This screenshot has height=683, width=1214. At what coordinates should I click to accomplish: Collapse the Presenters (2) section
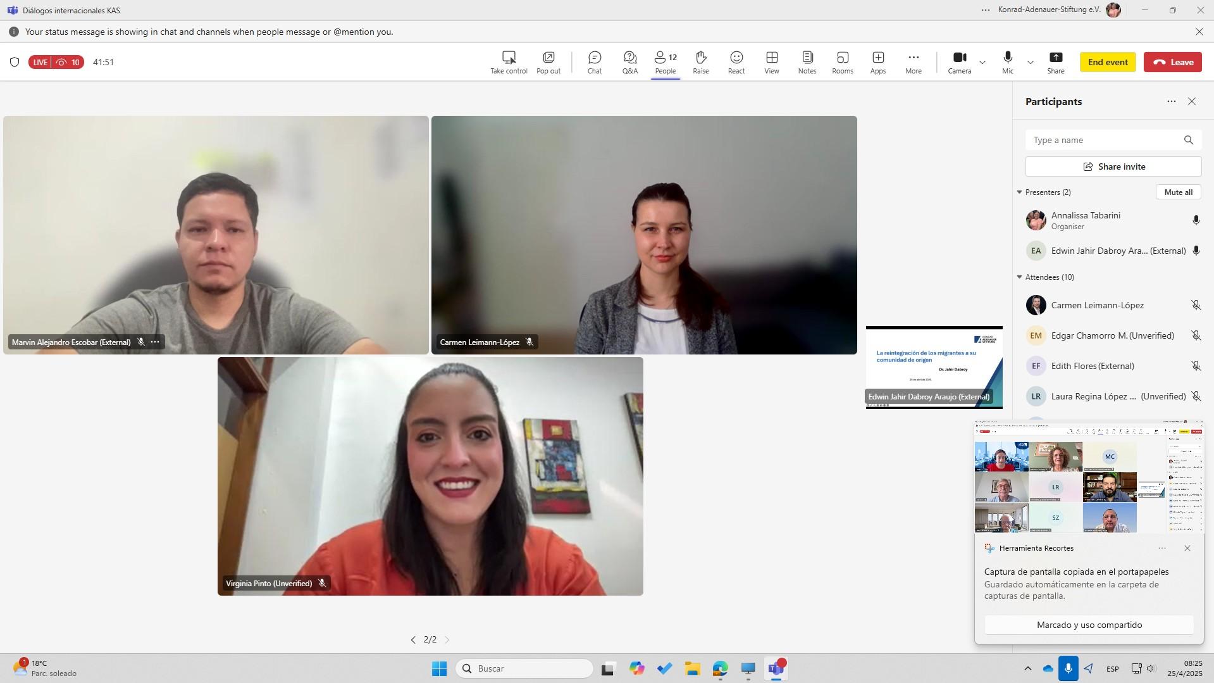[x=1019, y=192]
